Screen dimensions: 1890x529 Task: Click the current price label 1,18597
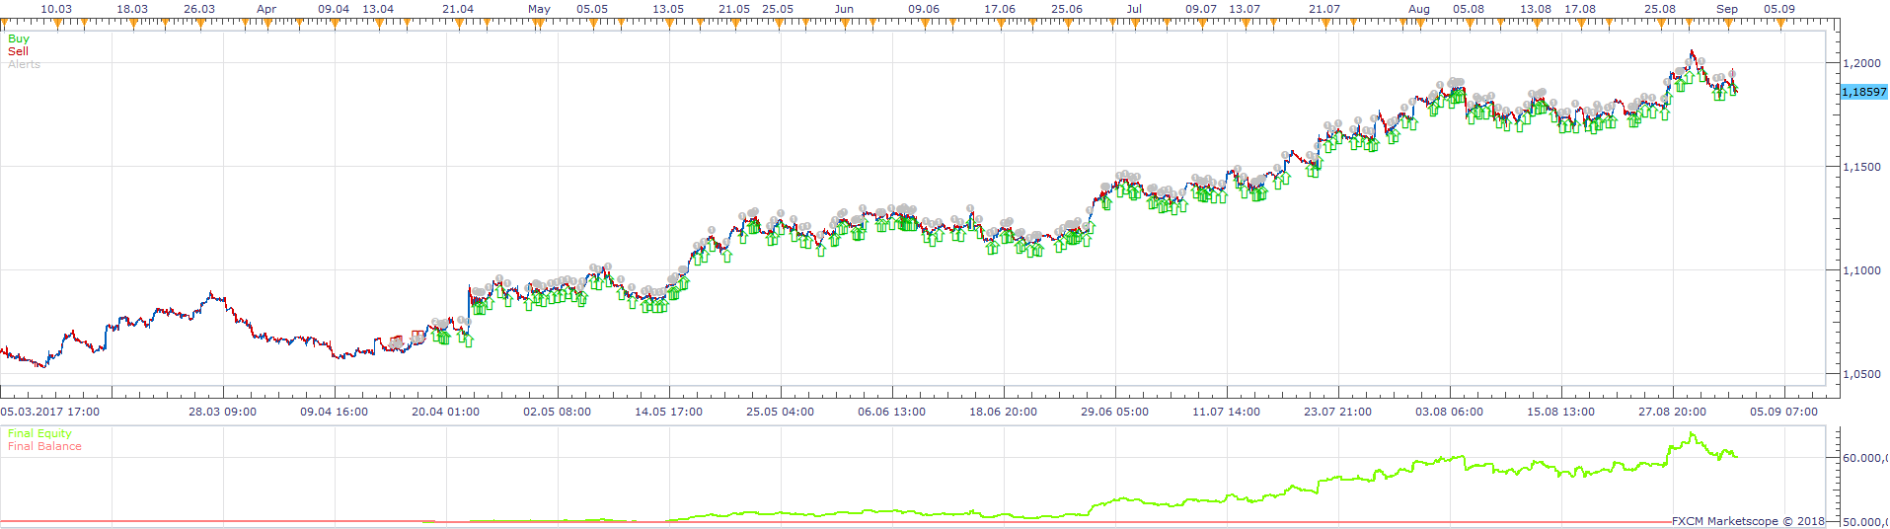coord(1863,92)
